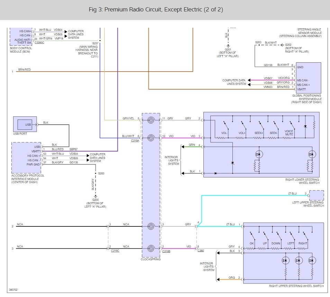
Task: Click the S237 splice dot
Action: click(100, 40)
